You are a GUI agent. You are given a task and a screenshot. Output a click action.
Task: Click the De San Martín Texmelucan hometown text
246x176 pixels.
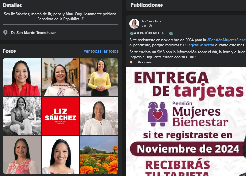coord(33,32)
